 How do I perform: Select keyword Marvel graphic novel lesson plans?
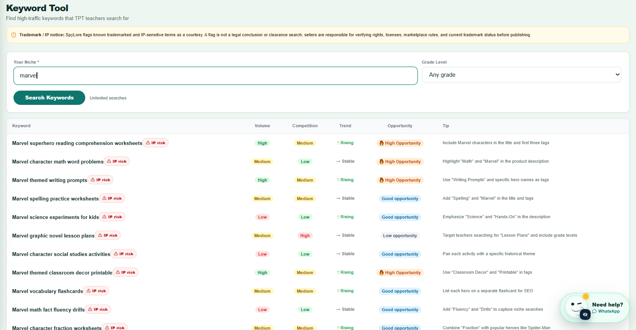(x=53, y=236)
